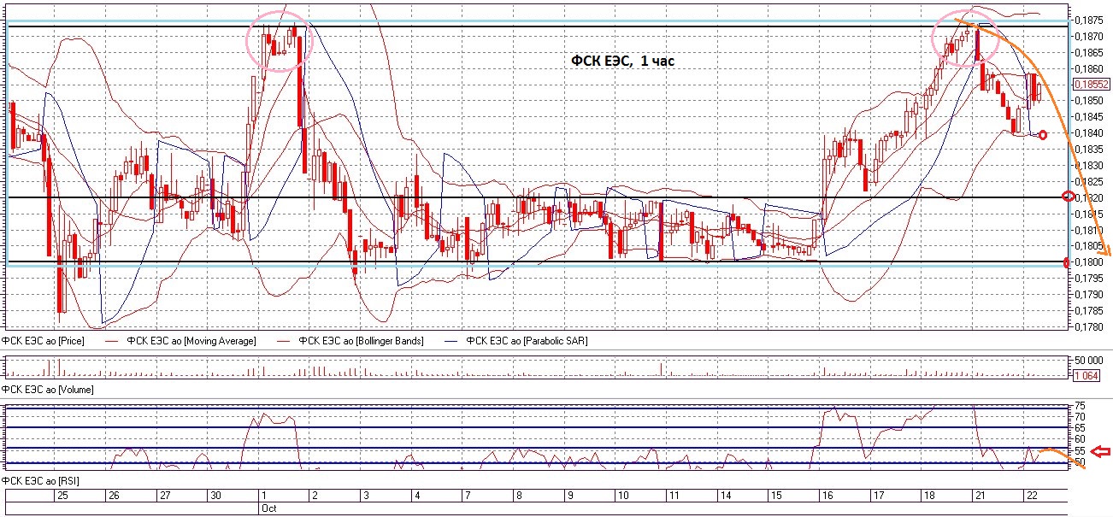
Task: Click the last volume value 1 064
Action: (1086, 376)
